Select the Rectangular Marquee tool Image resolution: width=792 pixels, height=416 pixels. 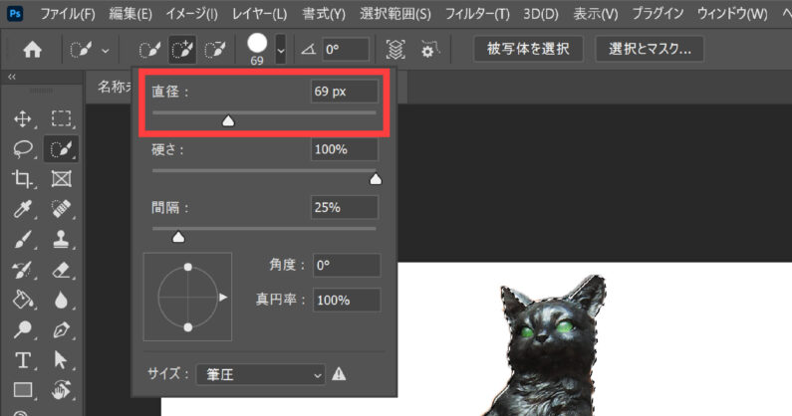pos(61,119)
